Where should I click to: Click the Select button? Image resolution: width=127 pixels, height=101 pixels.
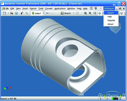(x=37, y=13)
